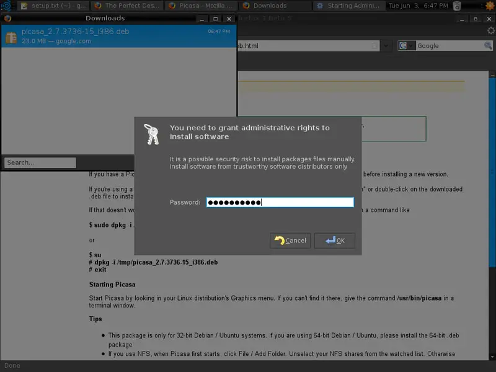This screenshot has height=372, width=496.
Task: Switch to Picasa - Mozilla taskbar window
Action: tap(201, 6)
